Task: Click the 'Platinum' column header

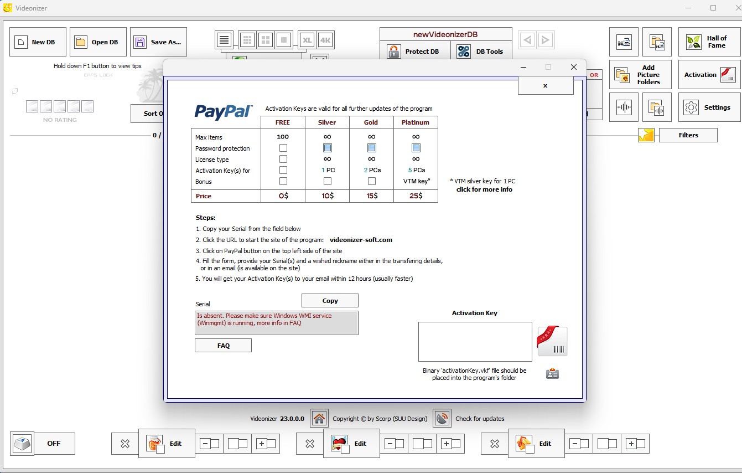Action: click(x=416, y=122)
